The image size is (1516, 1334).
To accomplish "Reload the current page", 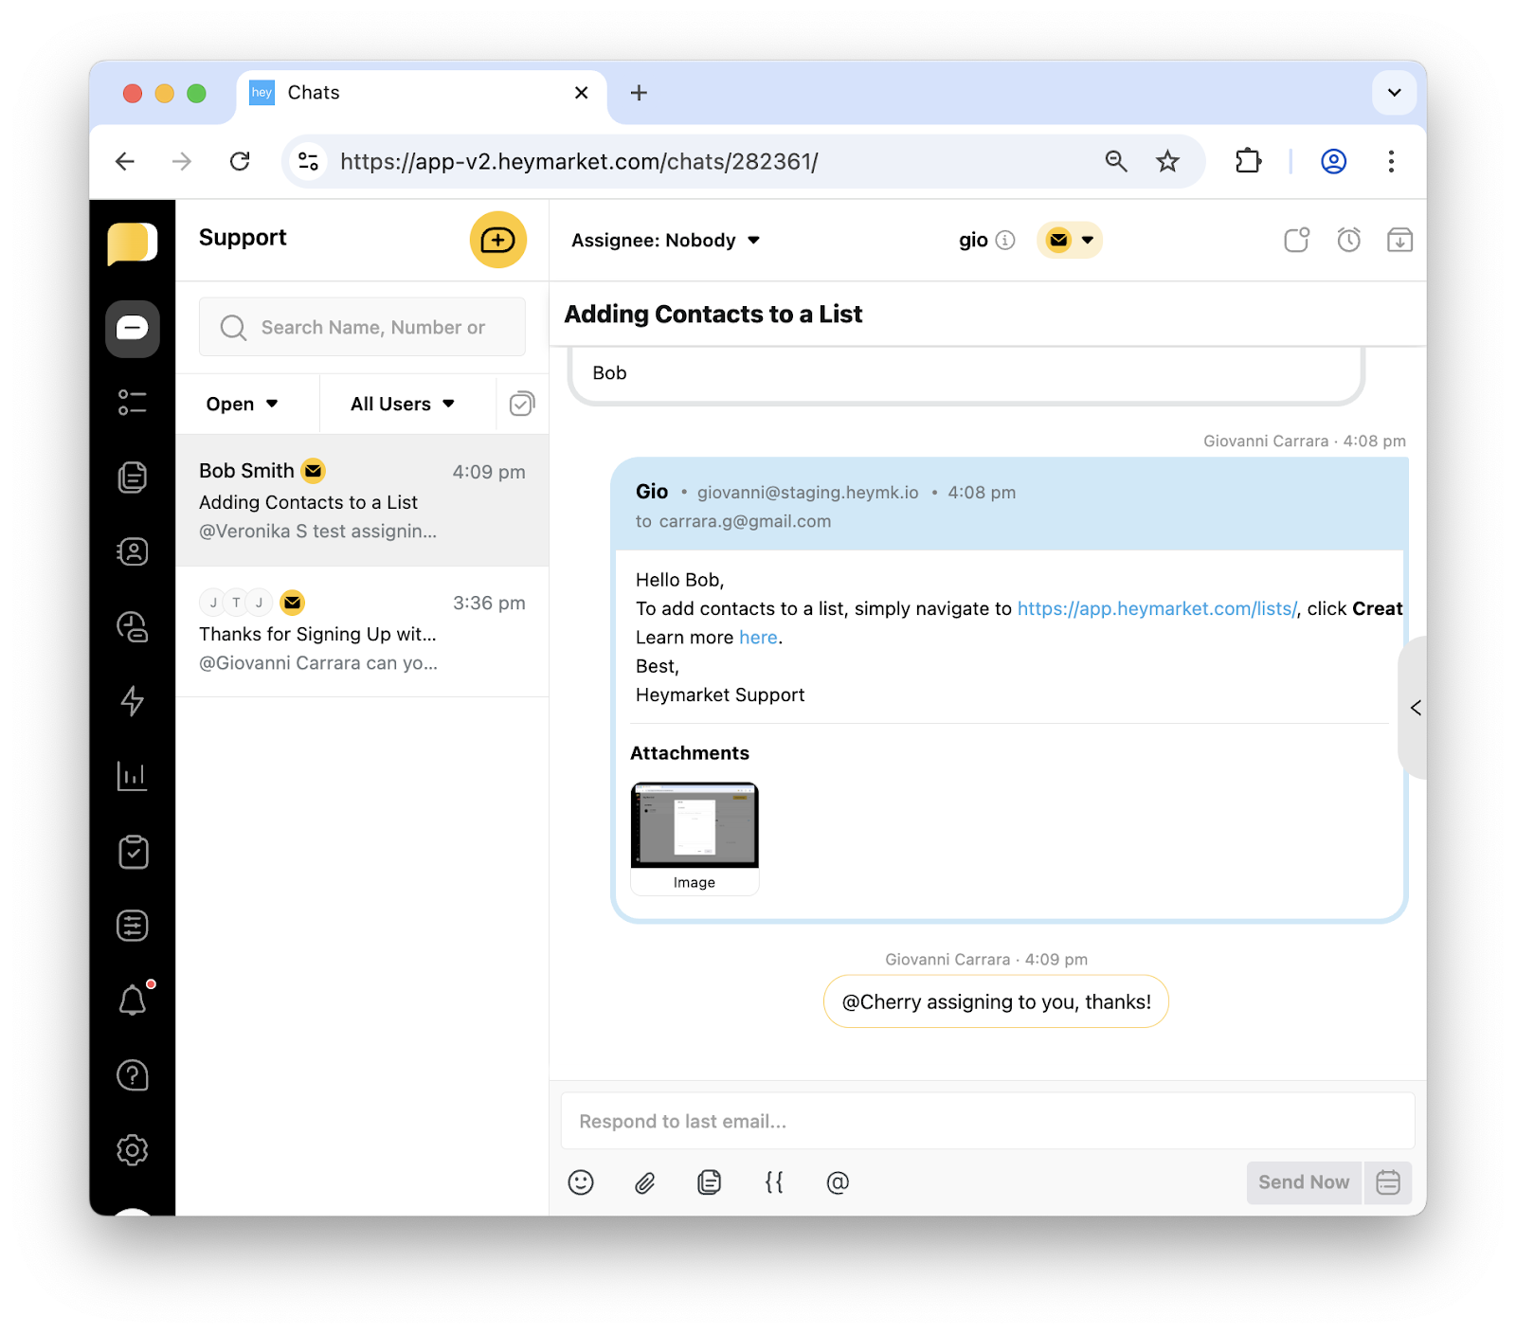I will tap(240, 161).
